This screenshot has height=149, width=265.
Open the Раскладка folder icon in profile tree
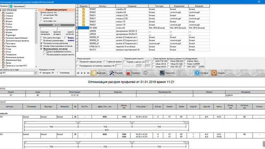3,43
